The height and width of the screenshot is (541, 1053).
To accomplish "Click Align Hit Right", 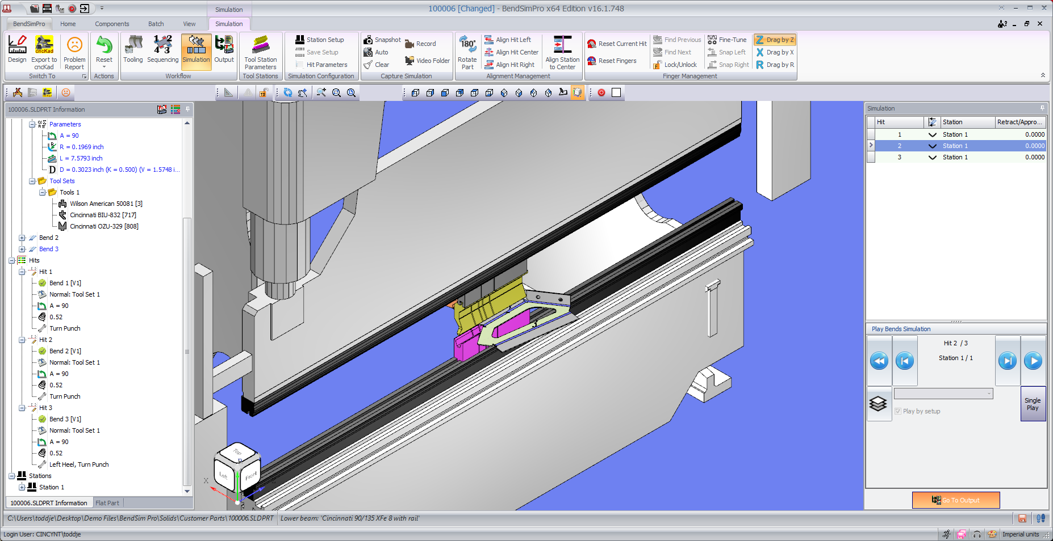I will coord(509,65).
